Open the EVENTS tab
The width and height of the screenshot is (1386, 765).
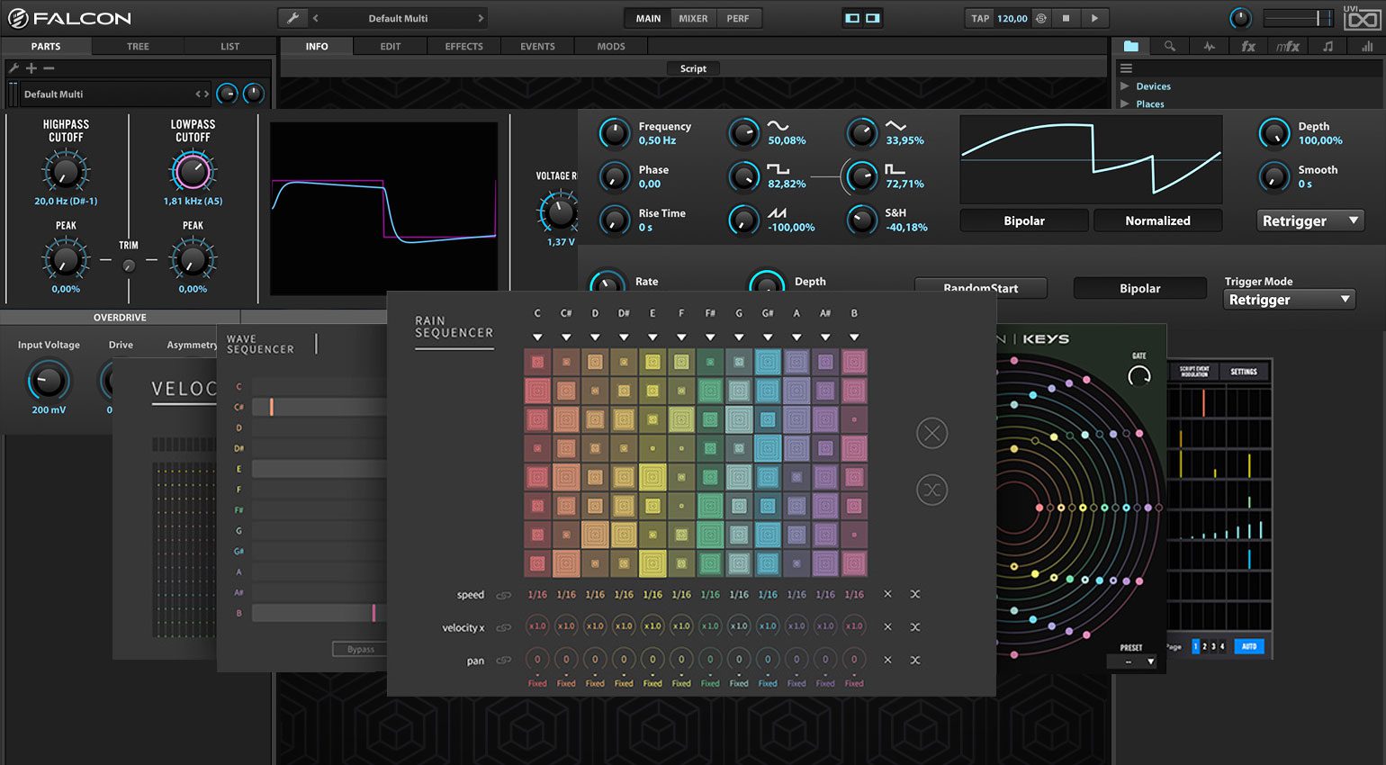point(537,46)
